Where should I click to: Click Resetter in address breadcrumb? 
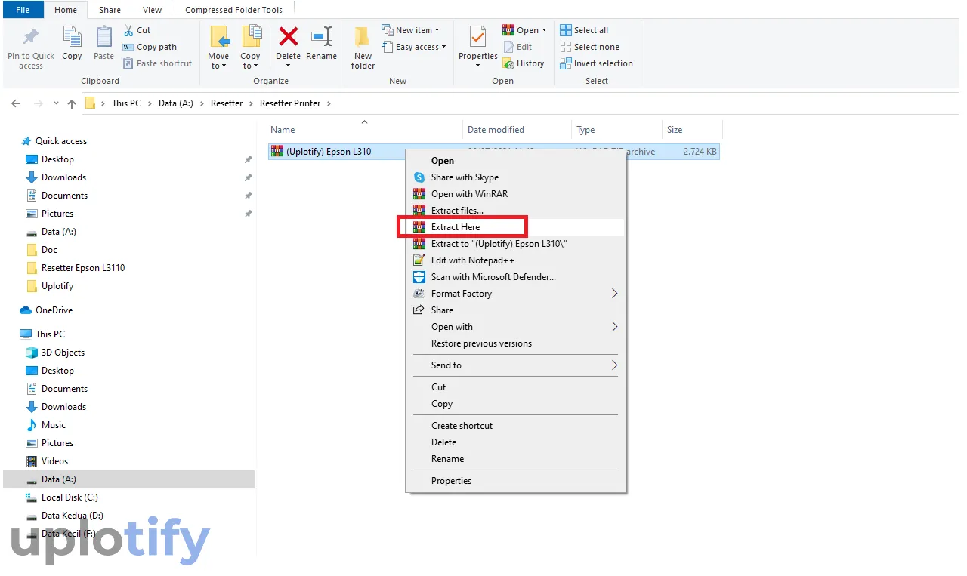[227, 103]
